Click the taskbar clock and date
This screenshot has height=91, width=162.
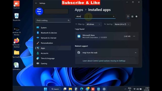coord(147,89)
